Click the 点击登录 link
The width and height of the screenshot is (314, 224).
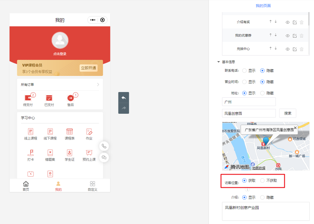click(60, 54)
